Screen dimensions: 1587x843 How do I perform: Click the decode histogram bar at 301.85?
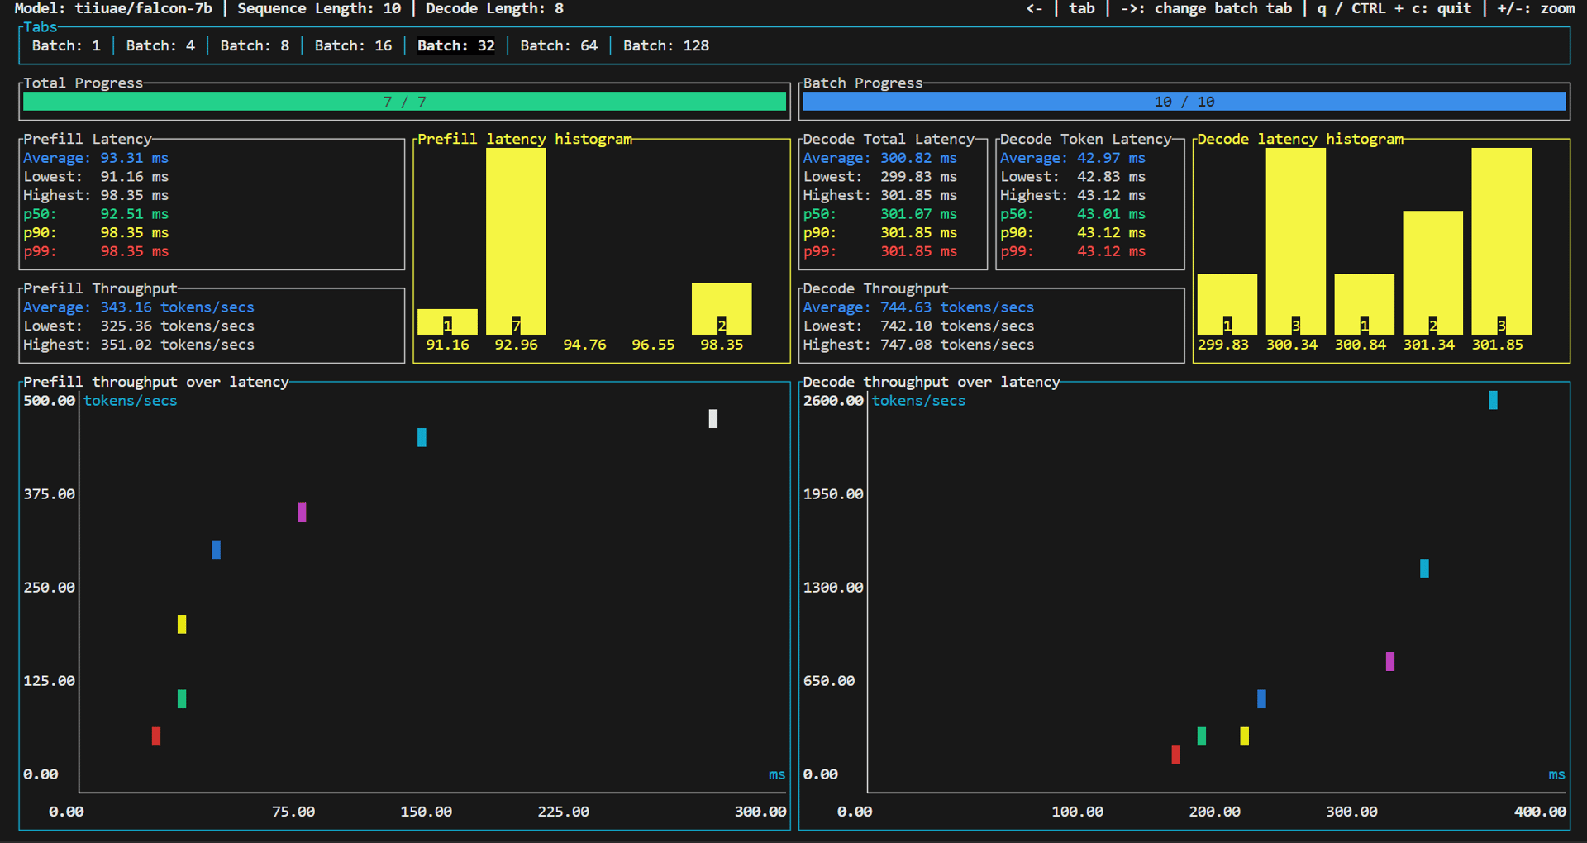pyautogui.click(x=1502, y=241)
